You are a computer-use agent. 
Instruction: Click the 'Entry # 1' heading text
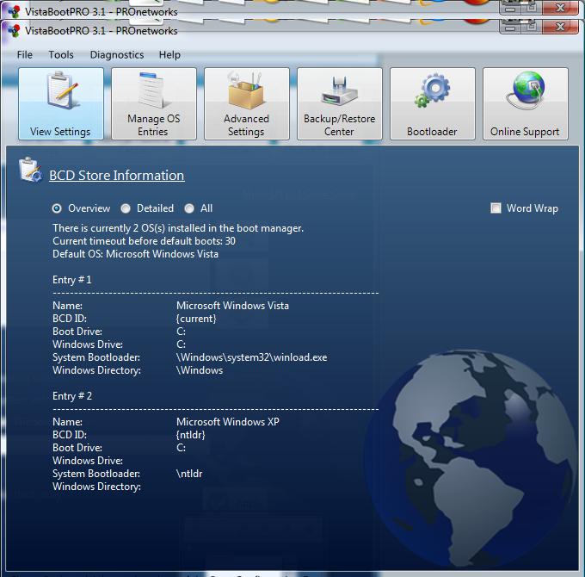click(x=72, y=280)
